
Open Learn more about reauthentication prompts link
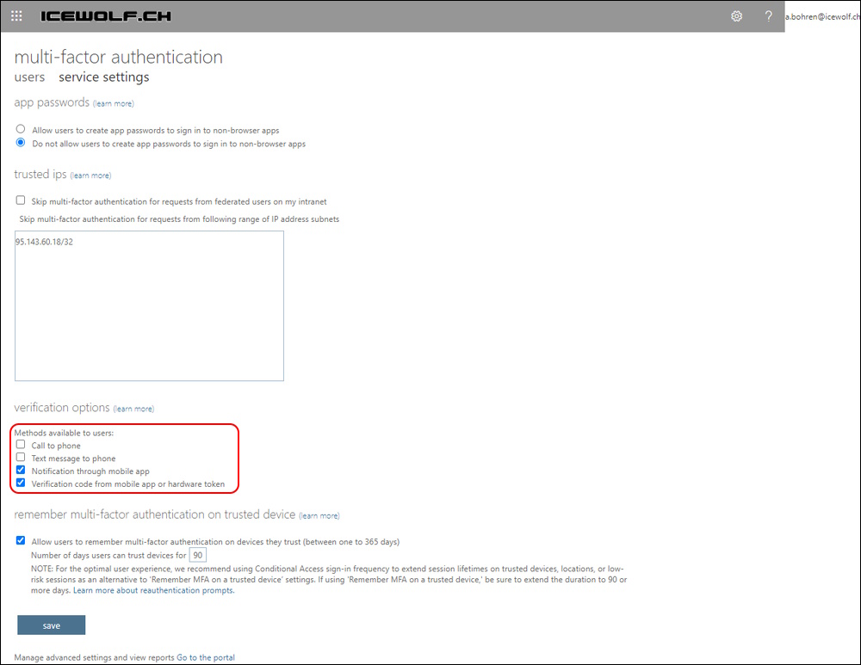coord(154,590)
